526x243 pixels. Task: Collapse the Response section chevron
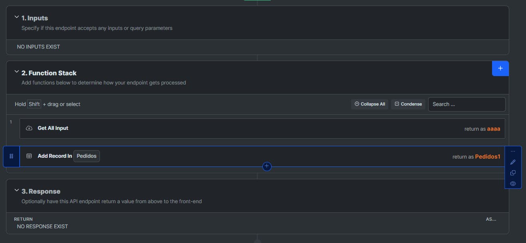[x=16, y=190]
